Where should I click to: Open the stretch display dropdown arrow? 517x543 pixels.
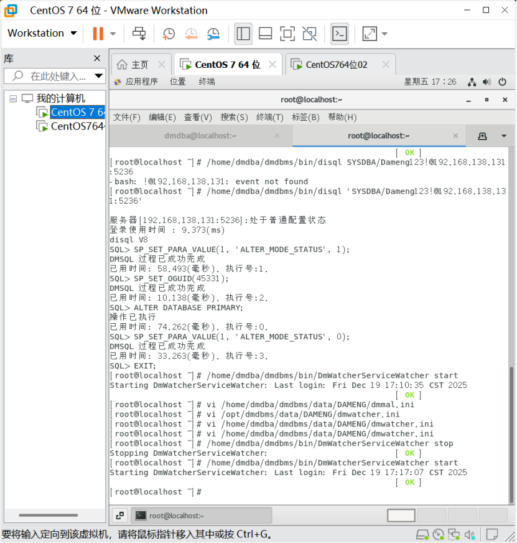tap(384, 34)
